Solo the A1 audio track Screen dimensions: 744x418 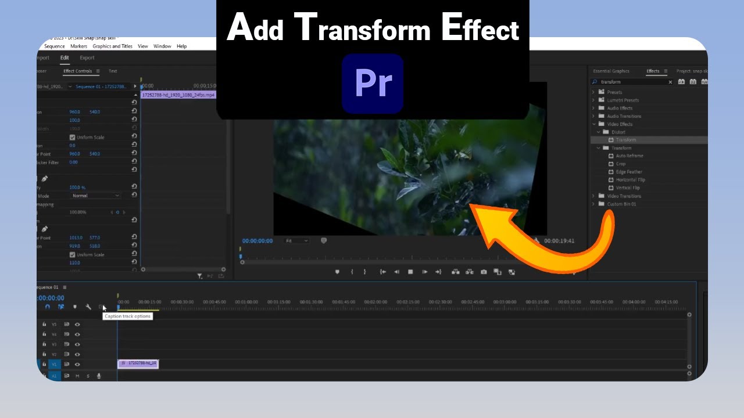[x=88, y=376]
